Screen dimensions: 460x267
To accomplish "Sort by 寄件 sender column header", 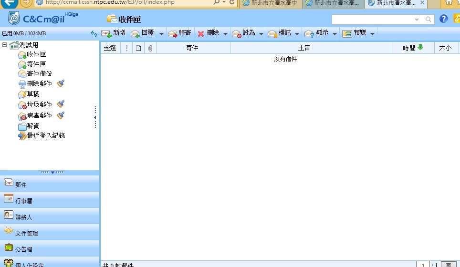I will point(192,48).
